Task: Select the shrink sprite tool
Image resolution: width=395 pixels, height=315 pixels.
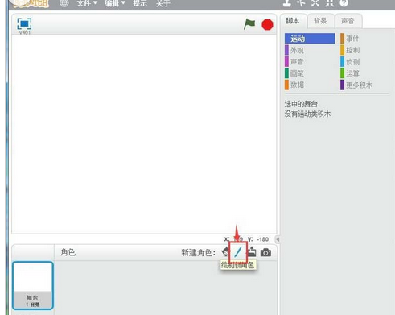Action: click(x=329, y=3)
